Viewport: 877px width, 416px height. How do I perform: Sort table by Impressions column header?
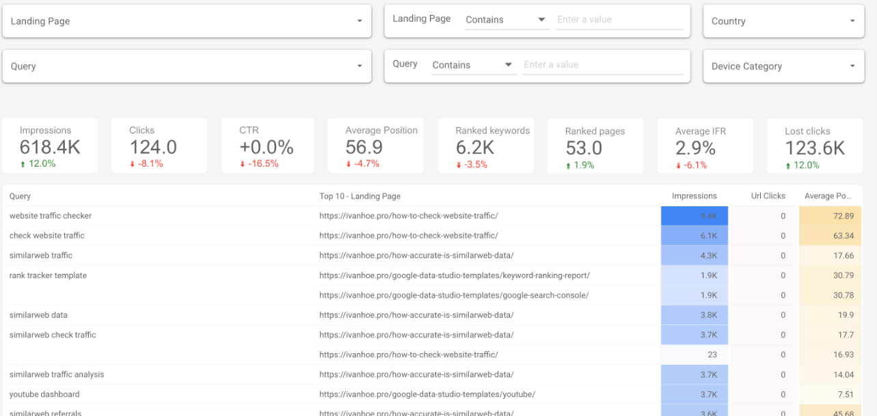694,196
